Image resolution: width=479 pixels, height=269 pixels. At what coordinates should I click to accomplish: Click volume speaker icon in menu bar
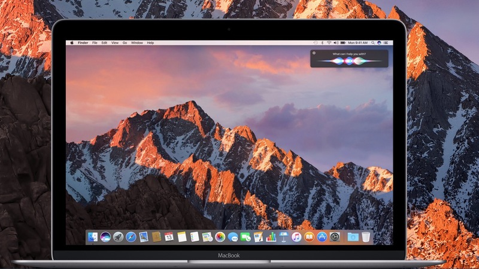pos(336,43)
